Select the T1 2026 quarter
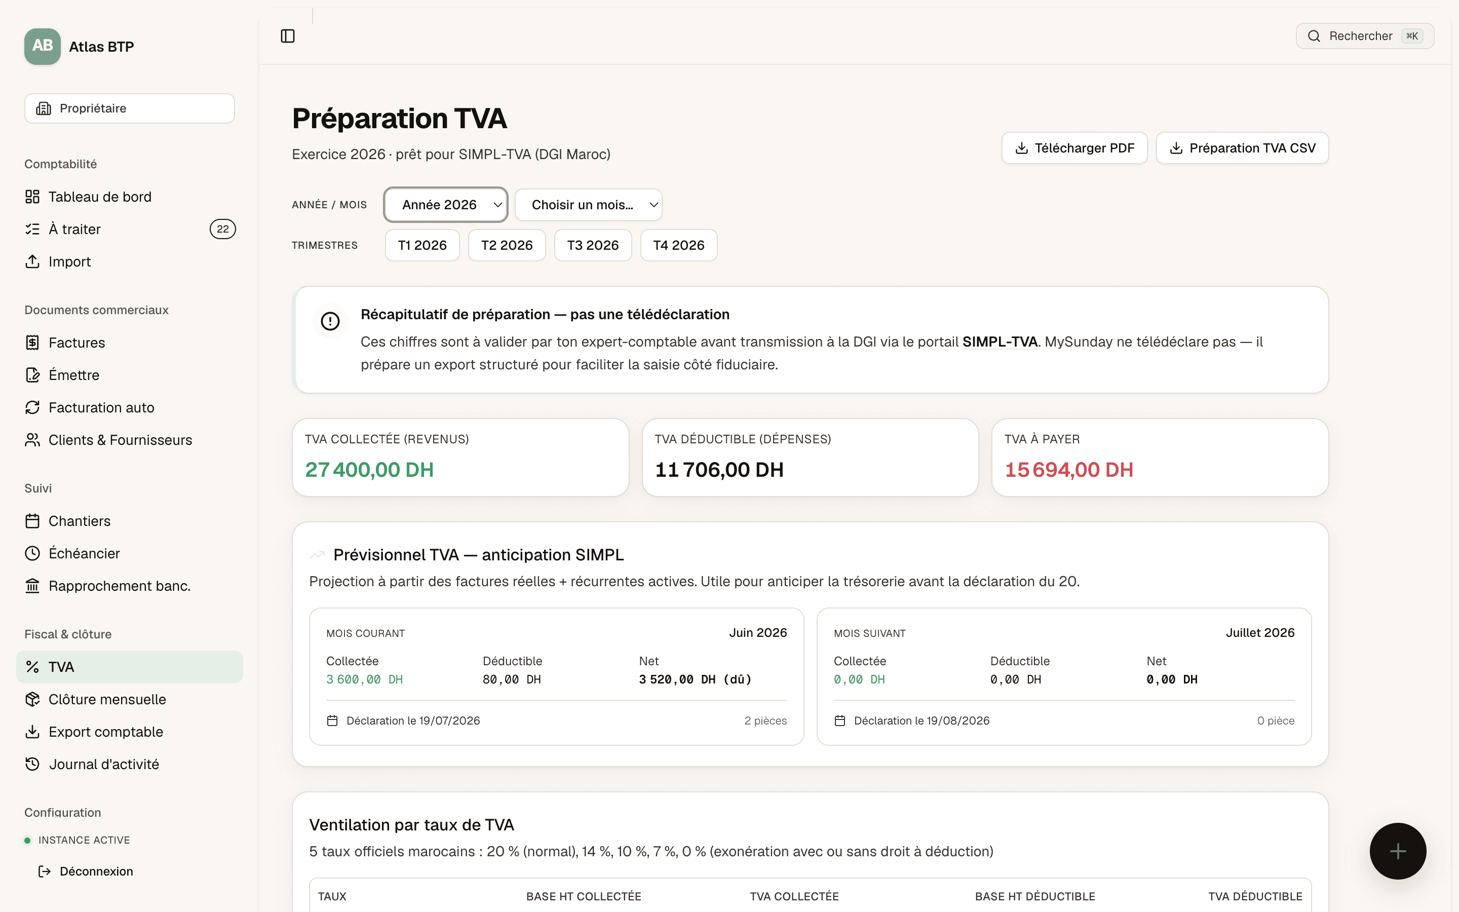 point(422,246)
